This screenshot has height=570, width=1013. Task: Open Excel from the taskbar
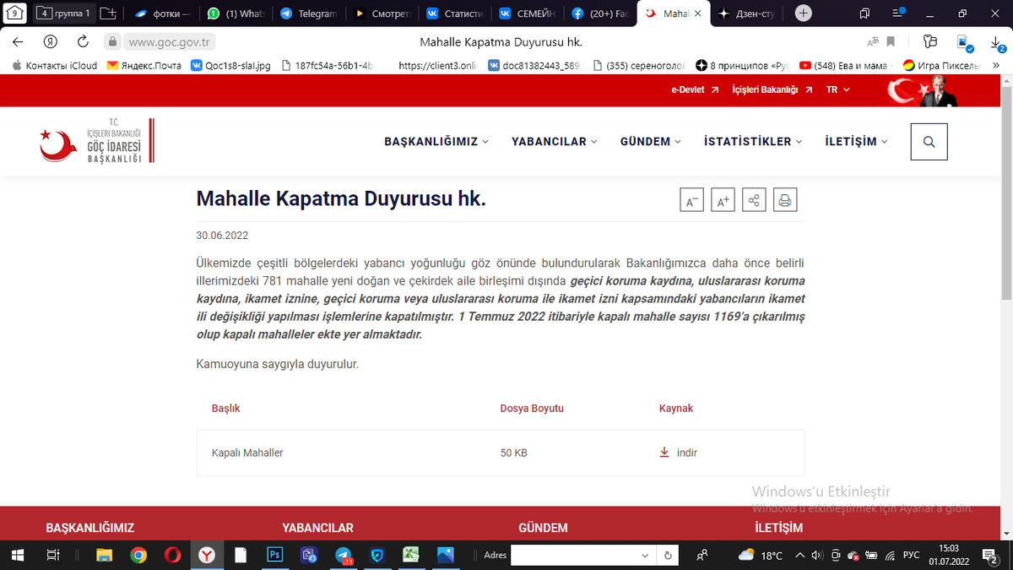click(411, 555)
